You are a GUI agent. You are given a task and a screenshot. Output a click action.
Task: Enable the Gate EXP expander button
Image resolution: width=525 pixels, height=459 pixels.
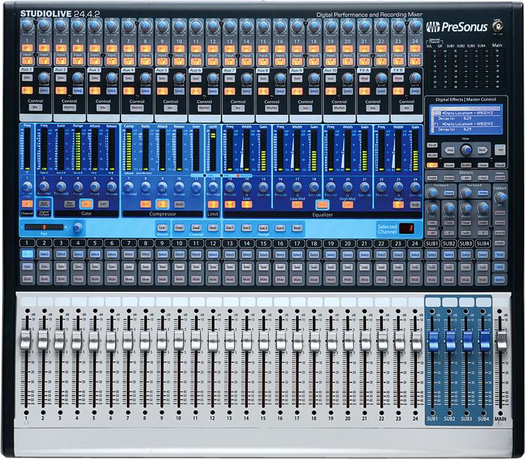pos(103,203)
